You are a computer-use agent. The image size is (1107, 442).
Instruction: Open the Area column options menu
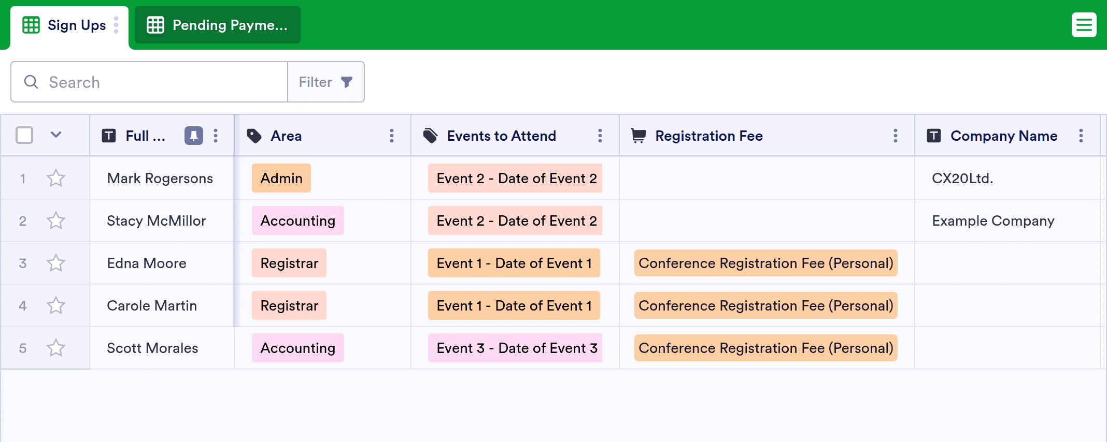[x=392, y=136]
